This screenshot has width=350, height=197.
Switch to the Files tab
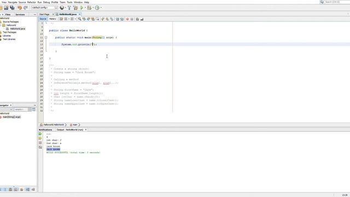coord(8,15)
